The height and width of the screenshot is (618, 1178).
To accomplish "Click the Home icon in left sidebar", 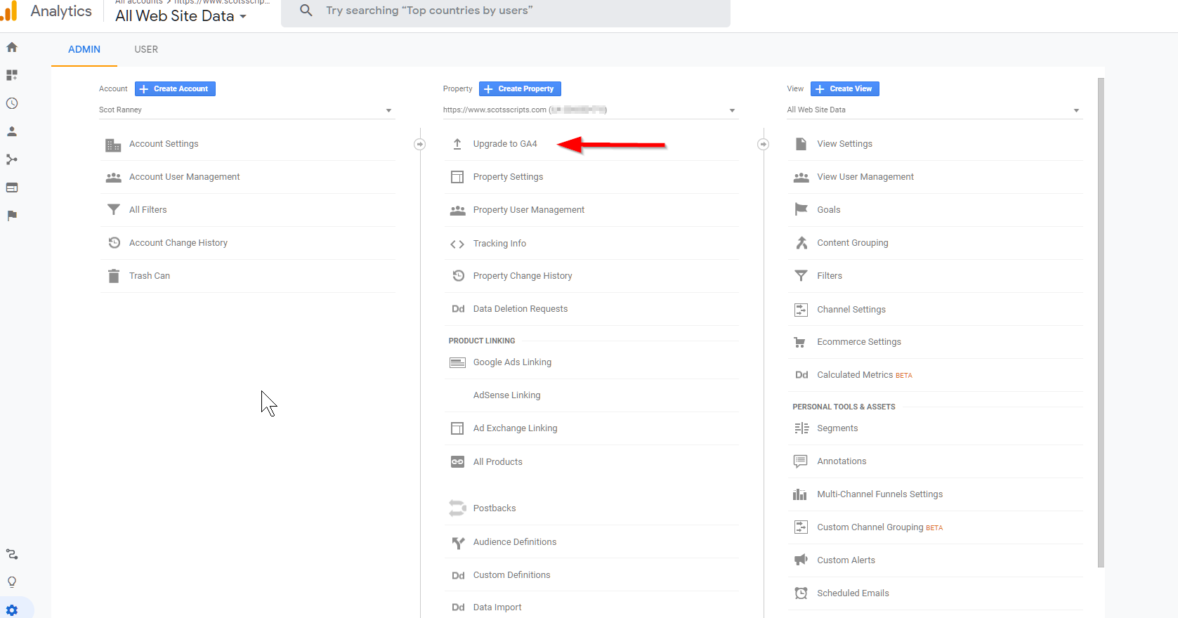I will pyautogui.click(x=12, y=48).
